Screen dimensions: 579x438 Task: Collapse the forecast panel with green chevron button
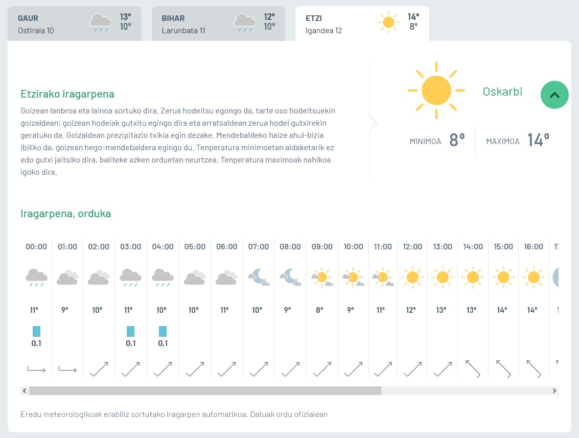click(554, 95)
